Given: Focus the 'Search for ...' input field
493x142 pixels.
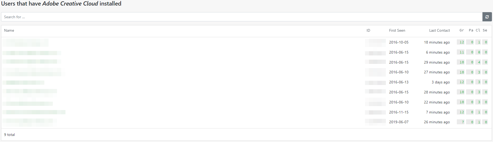Looking at the screenshot, I should coord(242,17).
